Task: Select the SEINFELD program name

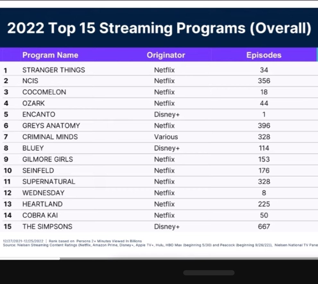Action: (38, 170)
